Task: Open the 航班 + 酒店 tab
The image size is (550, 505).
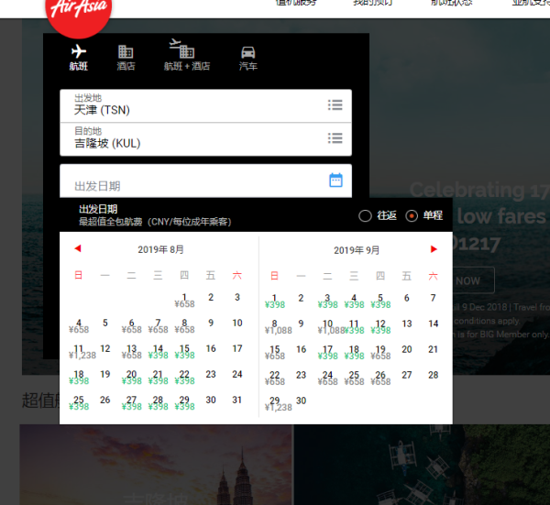Action: point(187,55)
